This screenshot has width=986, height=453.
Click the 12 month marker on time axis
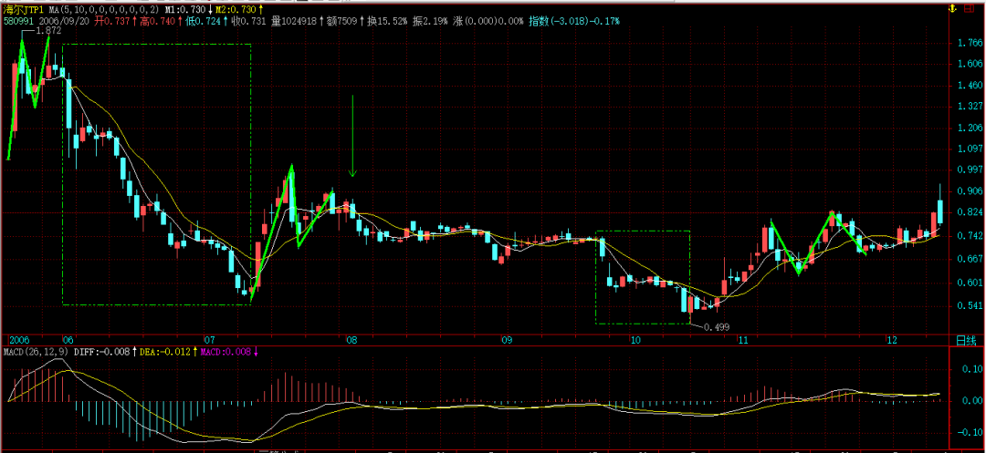coord(891,339)
